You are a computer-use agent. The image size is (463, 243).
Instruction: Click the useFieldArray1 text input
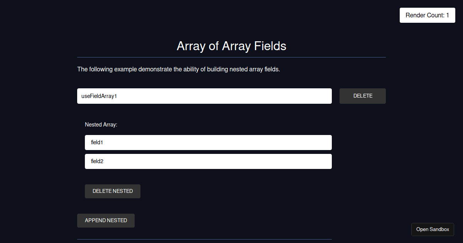point(204,96)
